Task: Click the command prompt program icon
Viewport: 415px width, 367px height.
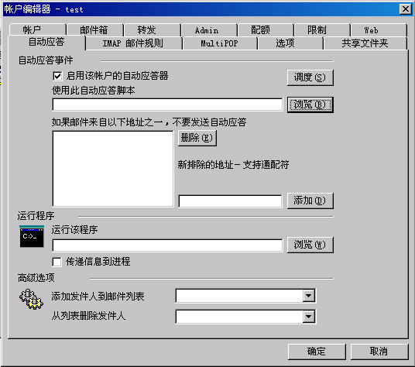Action: click(32, 236)
